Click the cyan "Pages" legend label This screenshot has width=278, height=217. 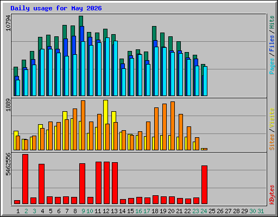coord(271,66)
